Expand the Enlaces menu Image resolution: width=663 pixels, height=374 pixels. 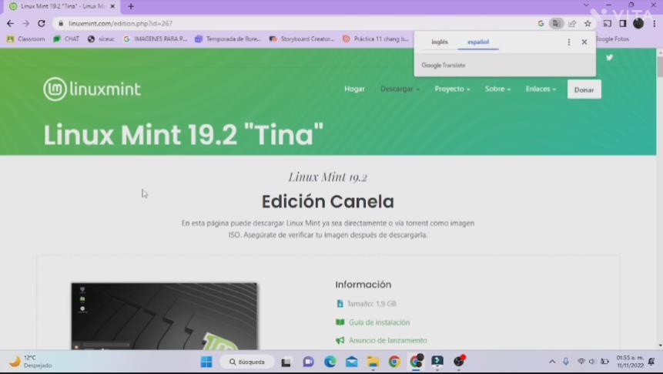coord(541,89)
